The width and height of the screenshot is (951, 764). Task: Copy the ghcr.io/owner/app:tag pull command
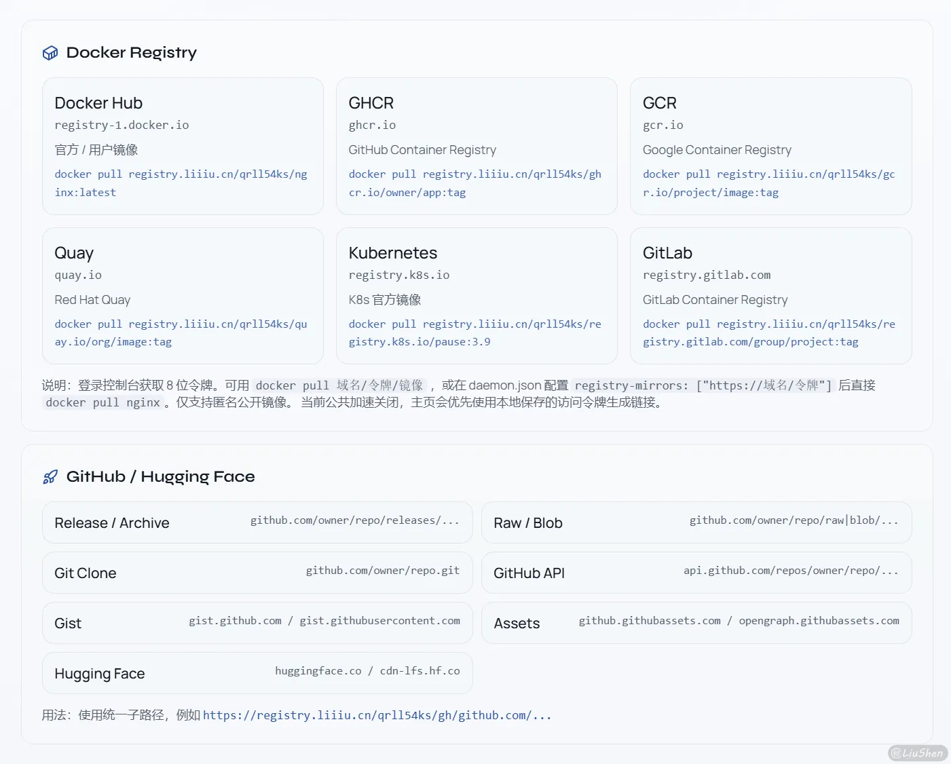click(475, 183)
